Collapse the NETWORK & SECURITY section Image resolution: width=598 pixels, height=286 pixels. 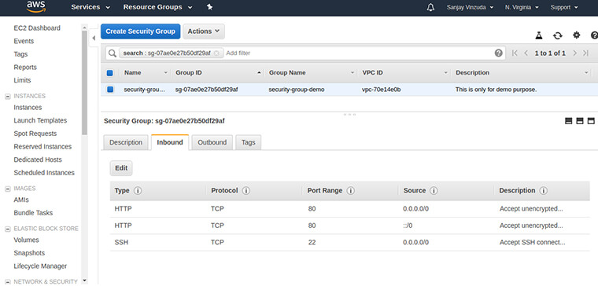pyautogui.click(x=7, y=282)
